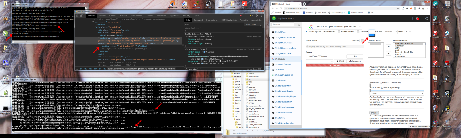
Task: Click the Styles Filter field
Action: click(x=214, y=24)
